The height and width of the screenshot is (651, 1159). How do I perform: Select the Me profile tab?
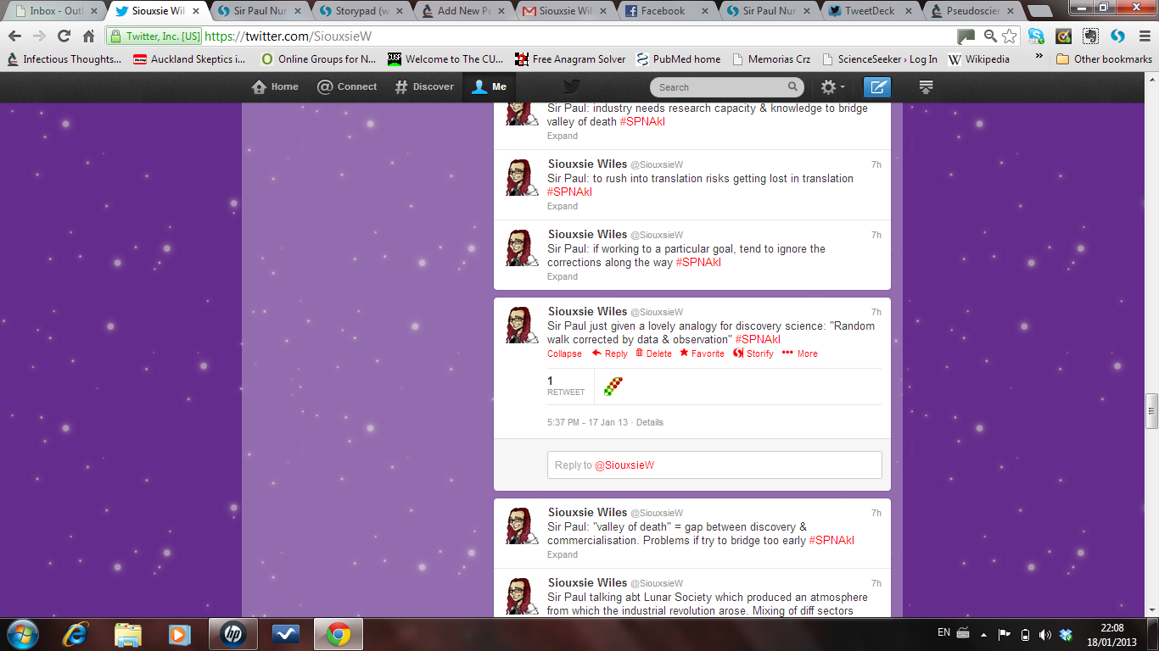[489, 86]
